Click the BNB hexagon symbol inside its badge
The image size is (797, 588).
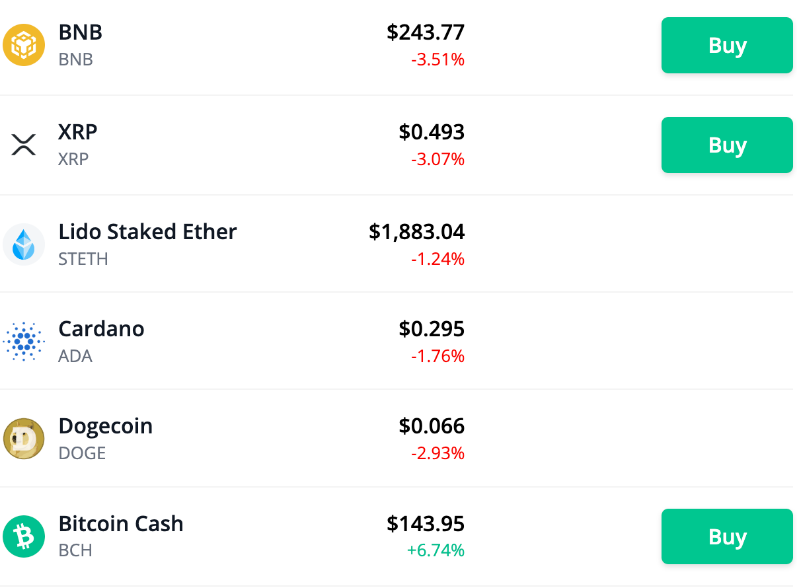(24, 45)
